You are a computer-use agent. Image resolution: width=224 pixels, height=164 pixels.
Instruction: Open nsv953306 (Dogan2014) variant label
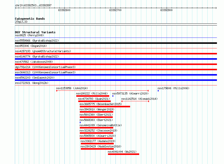(x=31, y=46)
